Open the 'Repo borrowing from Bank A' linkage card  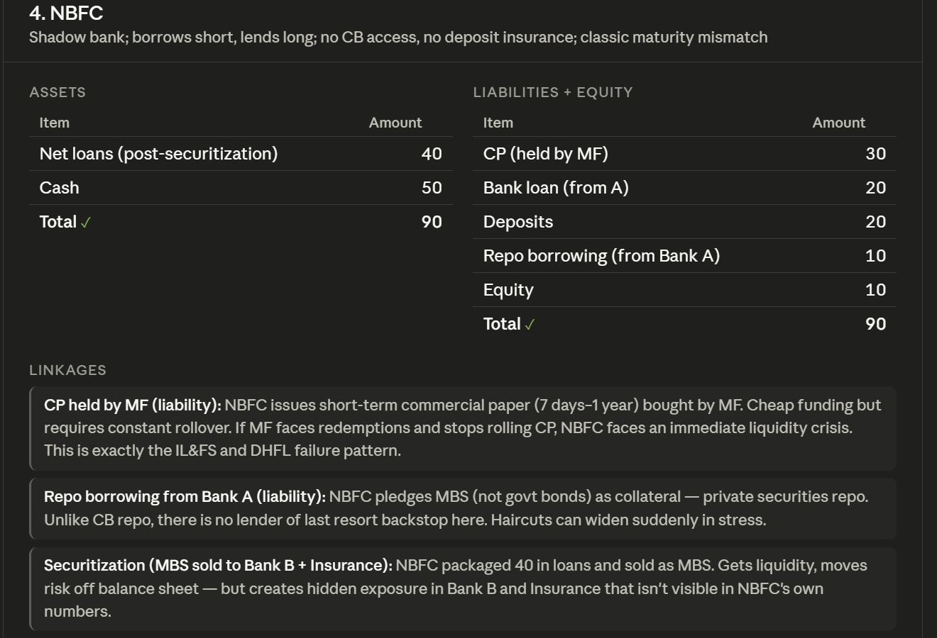tap(463, 508)
